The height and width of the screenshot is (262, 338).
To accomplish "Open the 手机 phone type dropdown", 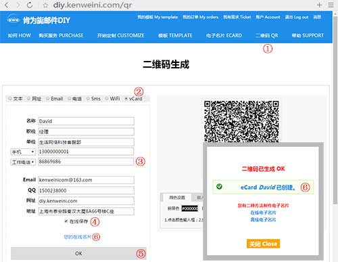I will pyautogui.click(x=23, y=152).
